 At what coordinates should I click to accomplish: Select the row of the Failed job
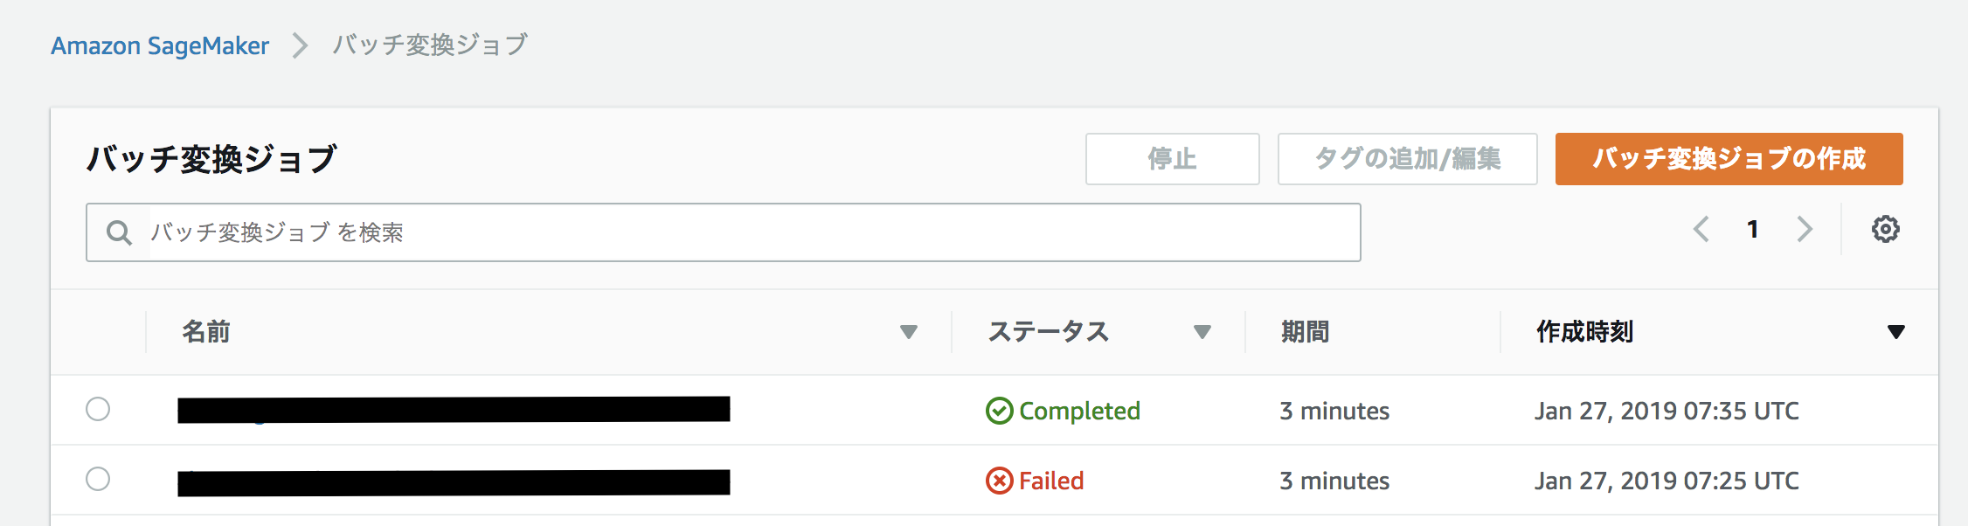[x=612, y=481]
